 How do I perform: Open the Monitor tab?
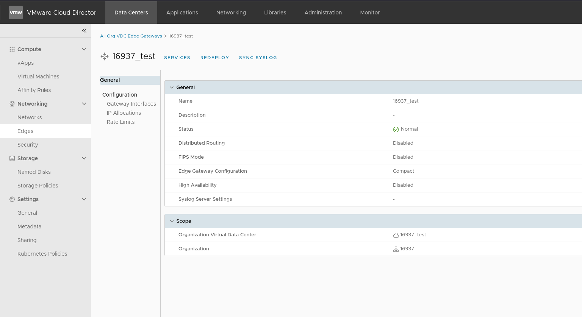(370, 12)
